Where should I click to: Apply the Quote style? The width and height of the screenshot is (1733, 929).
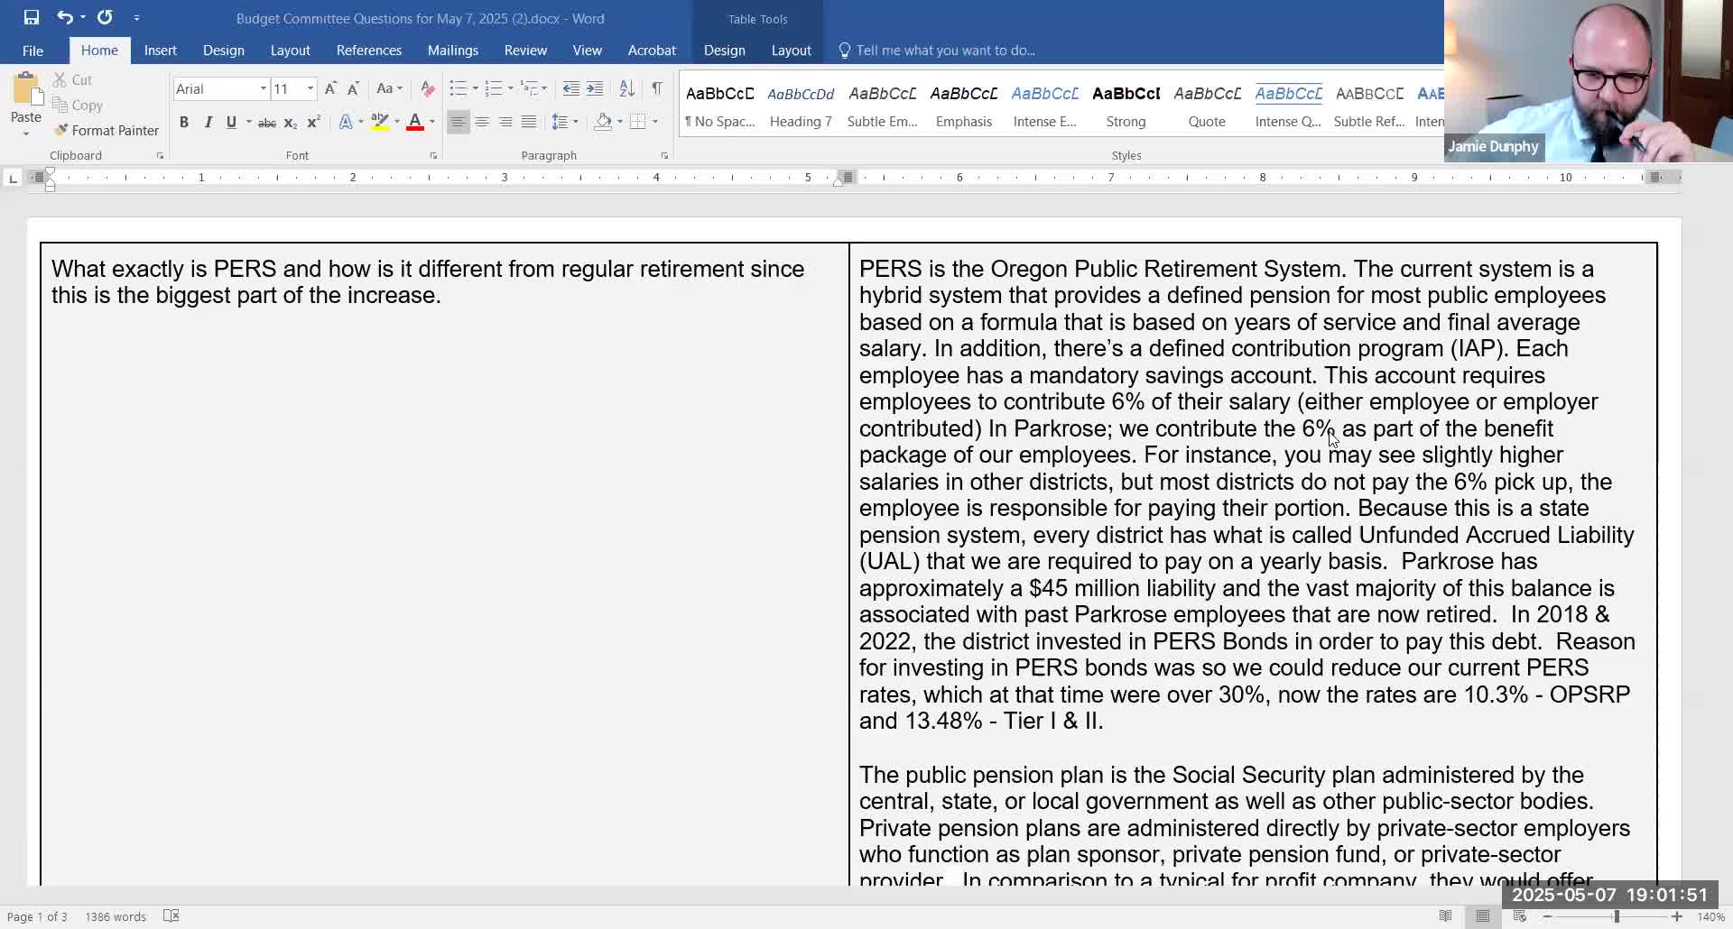(x=1207, y=106)
